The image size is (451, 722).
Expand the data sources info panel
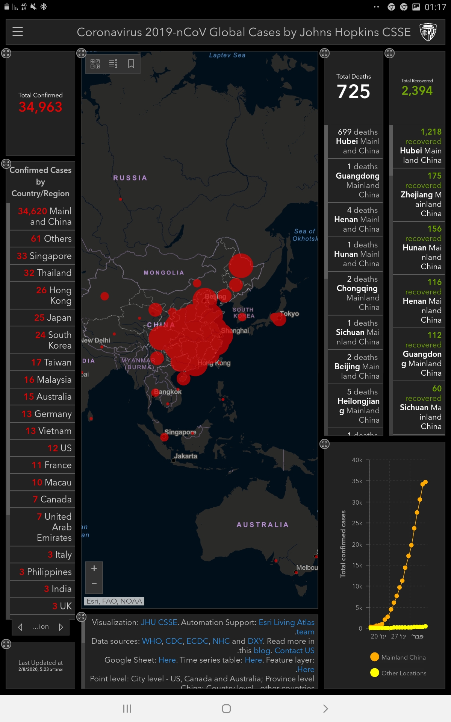81,617
